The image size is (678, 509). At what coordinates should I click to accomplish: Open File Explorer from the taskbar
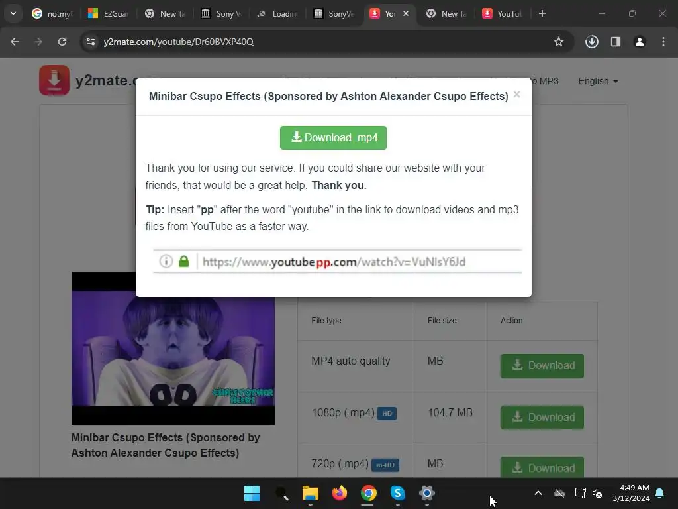[310, 493]
